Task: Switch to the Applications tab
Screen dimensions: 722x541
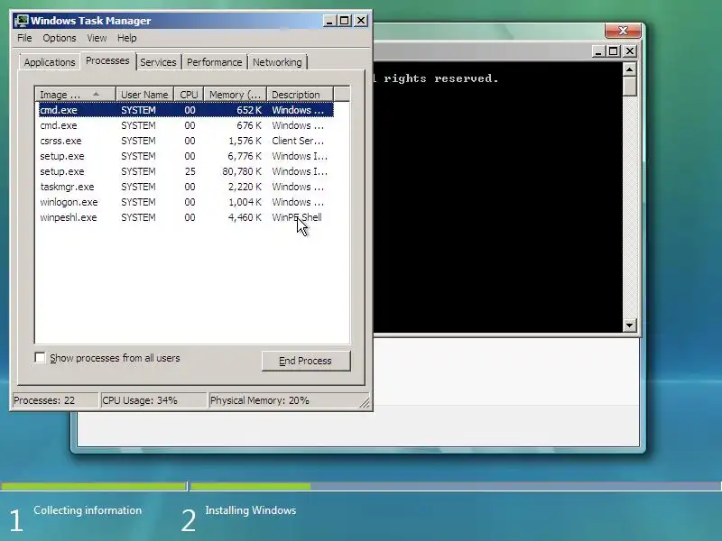Action: (x=50, y=62)
